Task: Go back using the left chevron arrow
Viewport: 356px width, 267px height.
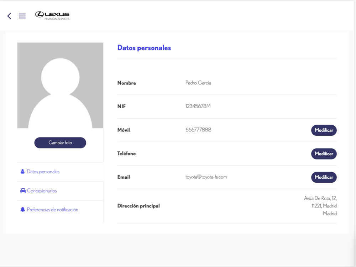Action: [9, 16]
